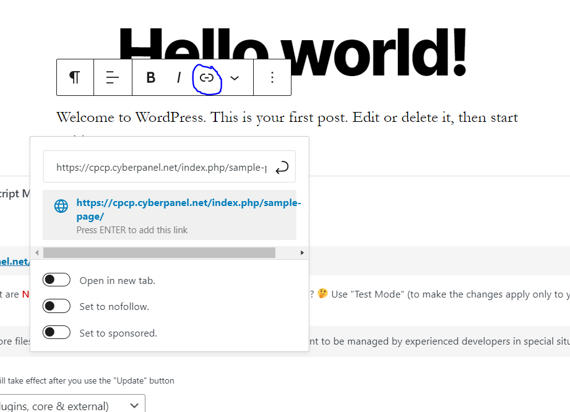Click the scrollbar left arrow
This screenshot has height=412, width=570.
coord(37,252)
